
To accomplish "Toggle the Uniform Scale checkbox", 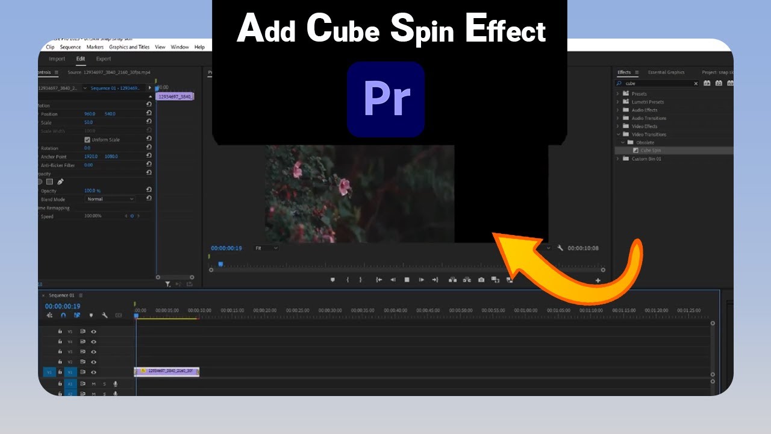I will click(87, 139).
